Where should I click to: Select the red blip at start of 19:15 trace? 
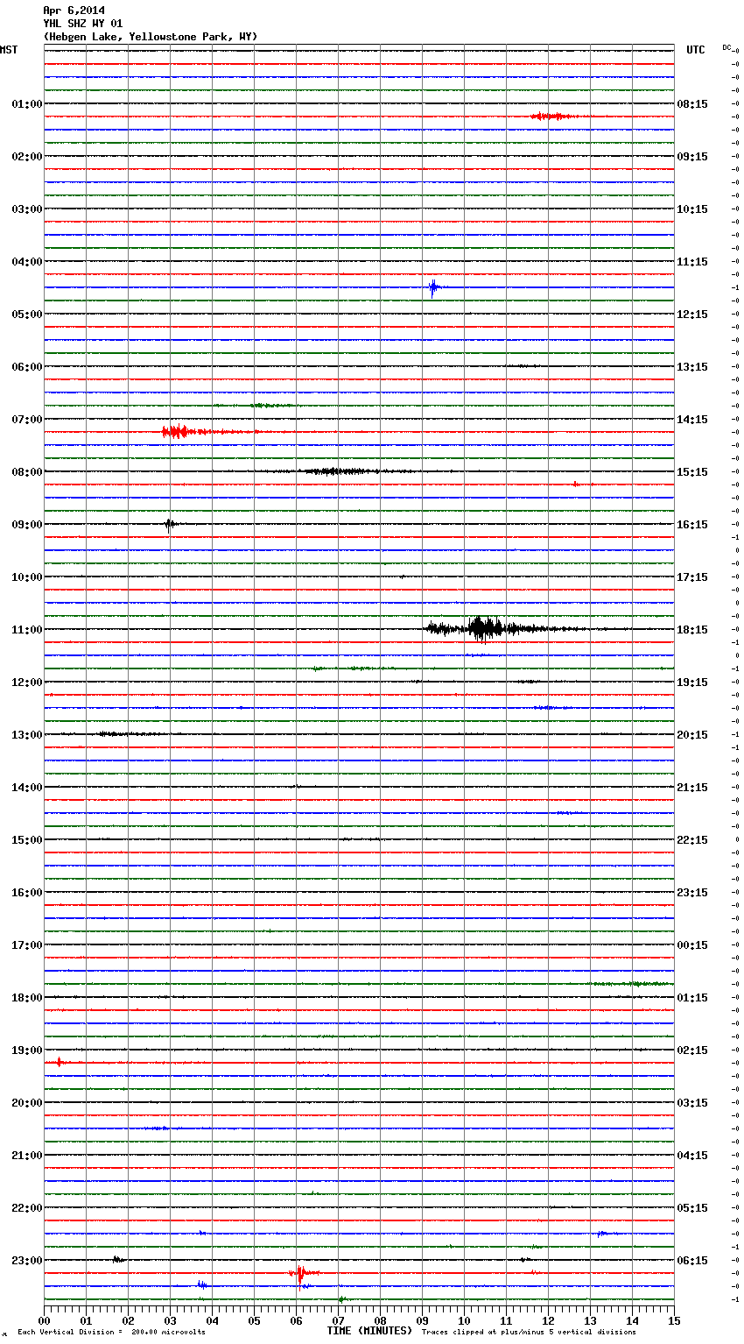click(x=60, y=1062)
